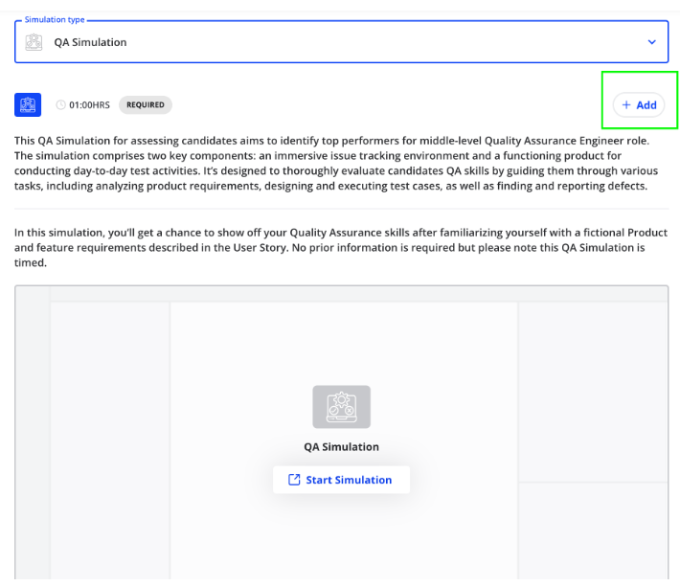Click the paragraph starting "In this simulation, you'll get"
The image size is (680, 586).
[x=340, y=247]
